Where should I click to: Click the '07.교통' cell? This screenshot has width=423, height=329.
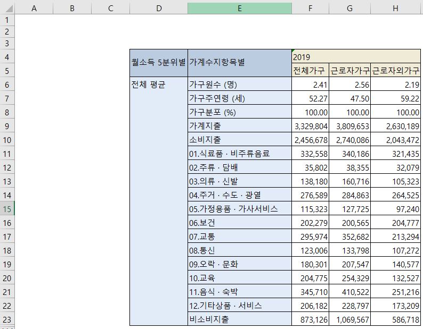(240, 236)
